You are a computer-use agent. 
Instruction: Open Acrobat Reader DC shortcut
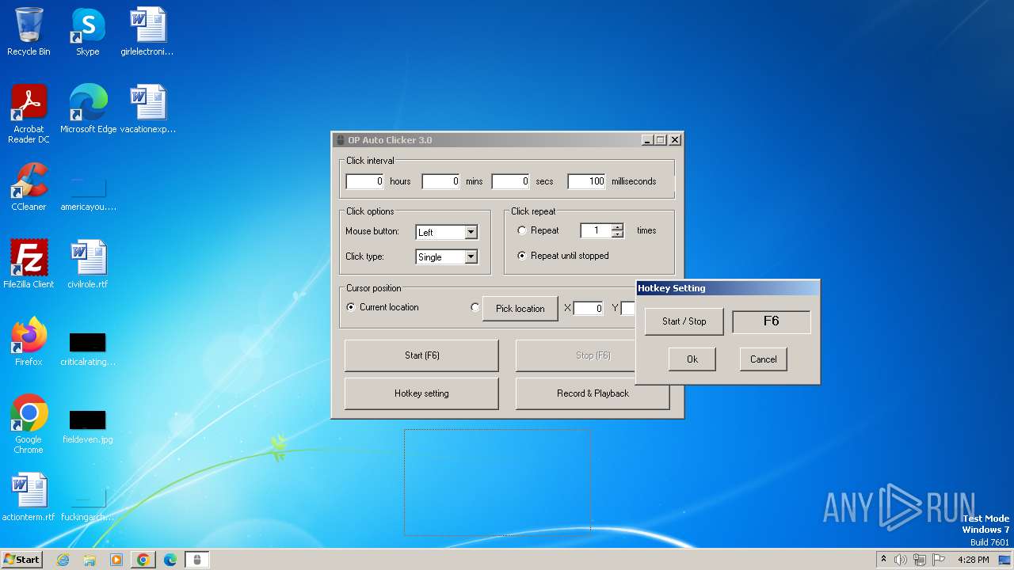[29, 114]
